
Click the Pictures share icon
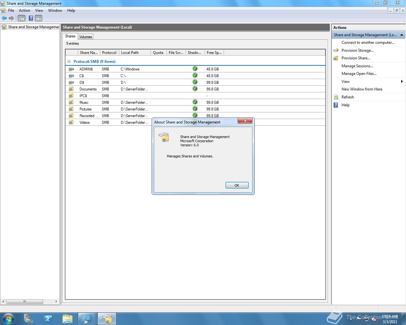pos(71,109)
